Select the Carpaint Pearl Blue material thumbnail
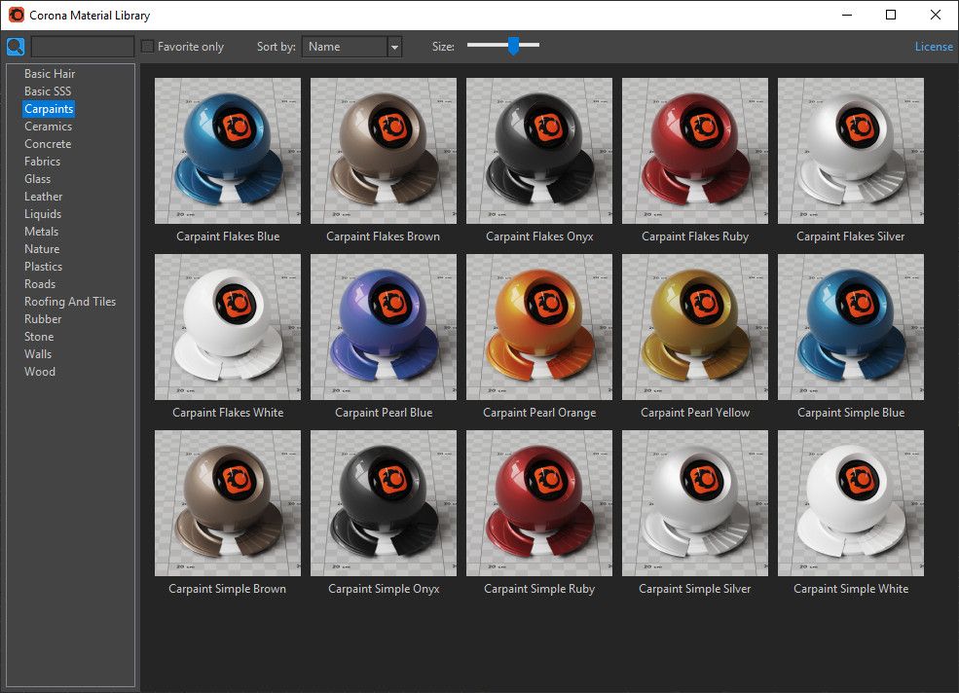 pos(384,327)
